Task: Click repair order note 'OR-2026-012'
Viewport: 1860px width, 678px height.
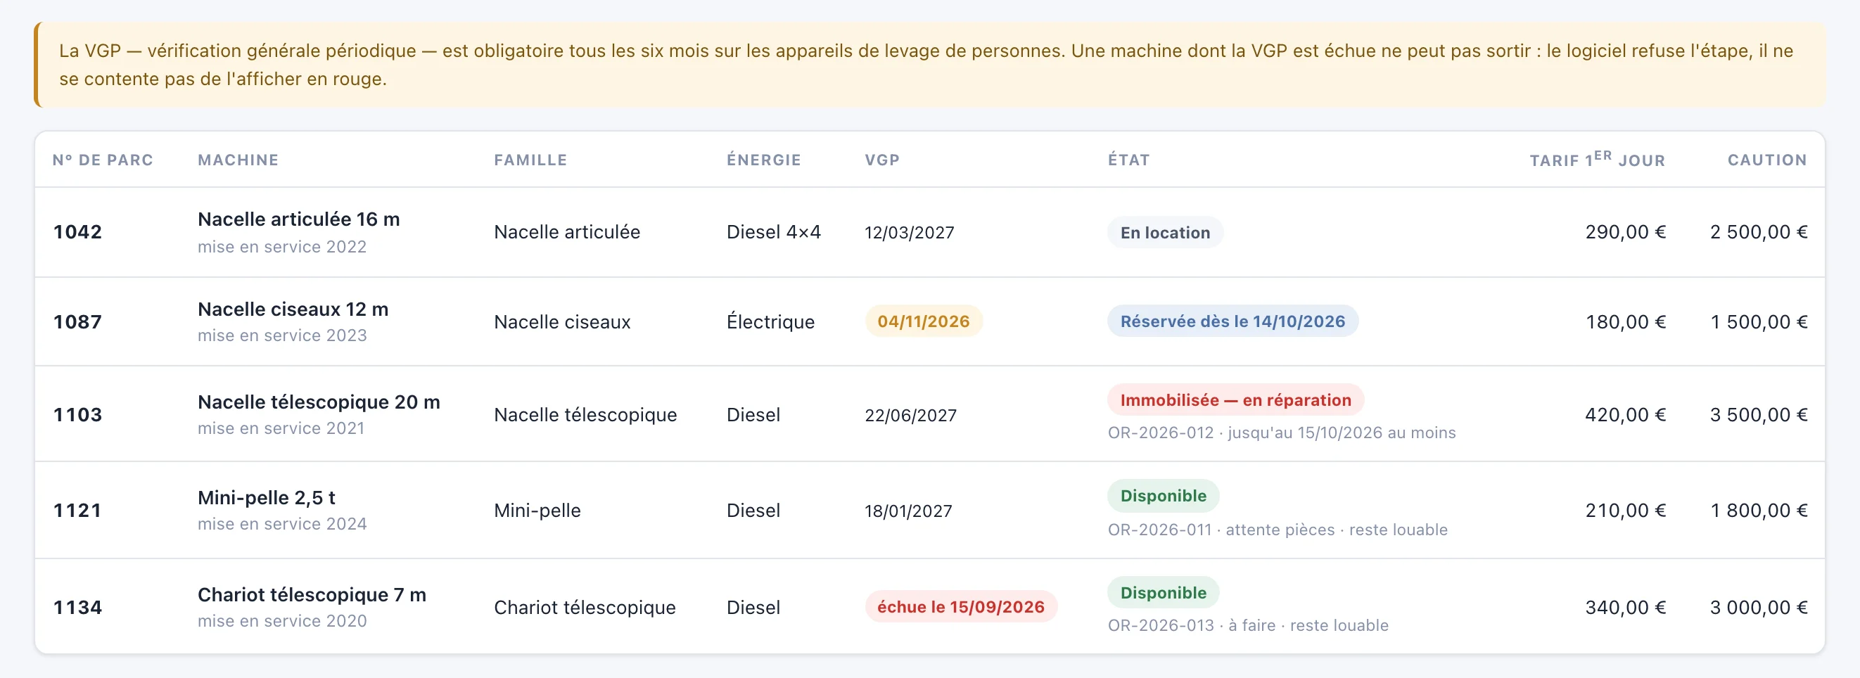Action: coord(1160,433)
